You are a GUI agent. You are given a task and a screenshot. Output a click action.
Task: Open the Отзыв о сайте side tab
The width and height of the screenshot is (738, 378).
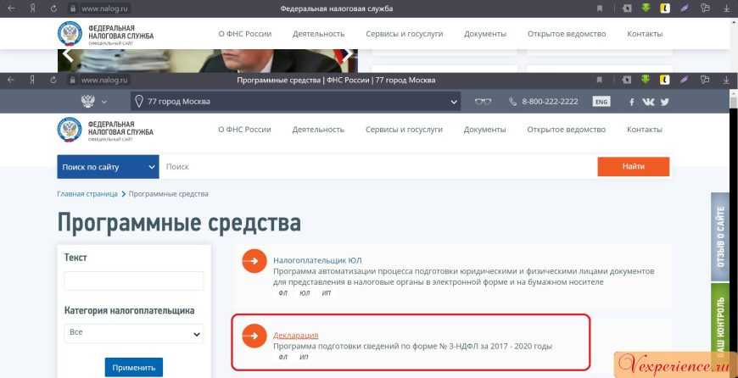pos(719,237)
